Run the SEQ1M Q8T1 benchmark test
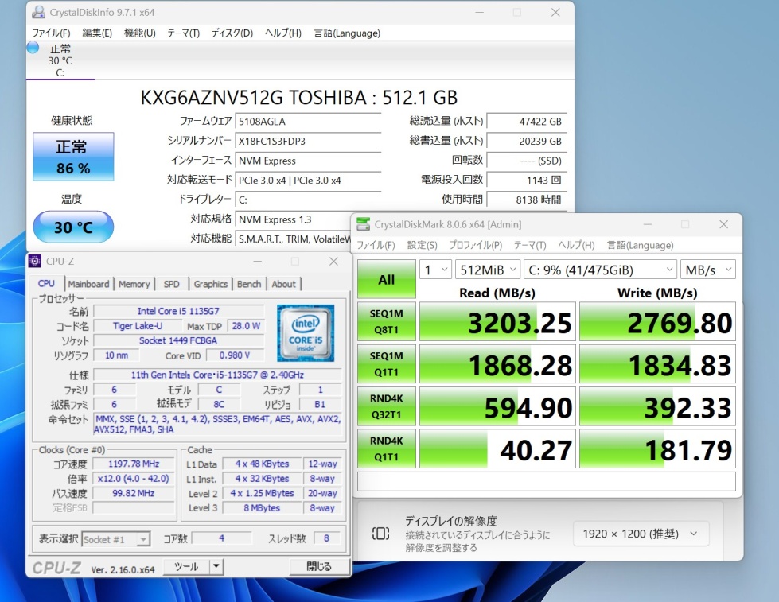The width and height of the screenshot is (779, 602). [x=387, y=321]
